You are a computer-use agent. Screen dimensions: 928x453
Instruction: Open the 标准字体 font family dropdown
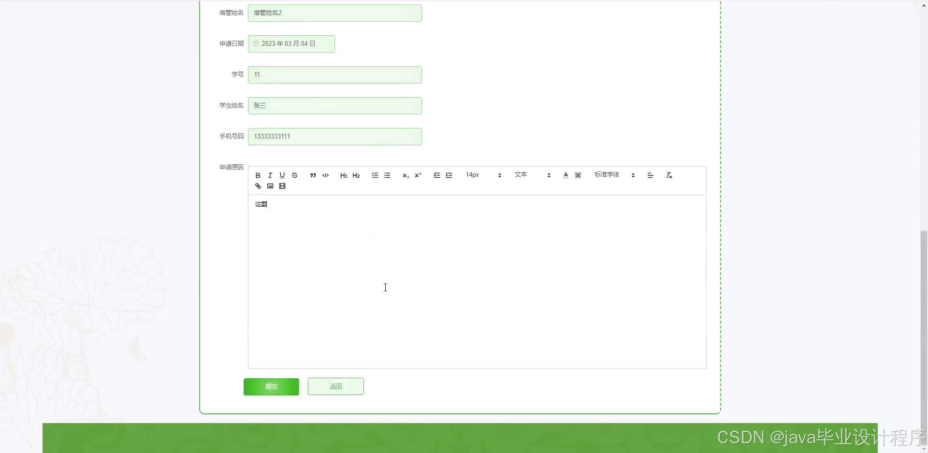(x=615, y=175)
